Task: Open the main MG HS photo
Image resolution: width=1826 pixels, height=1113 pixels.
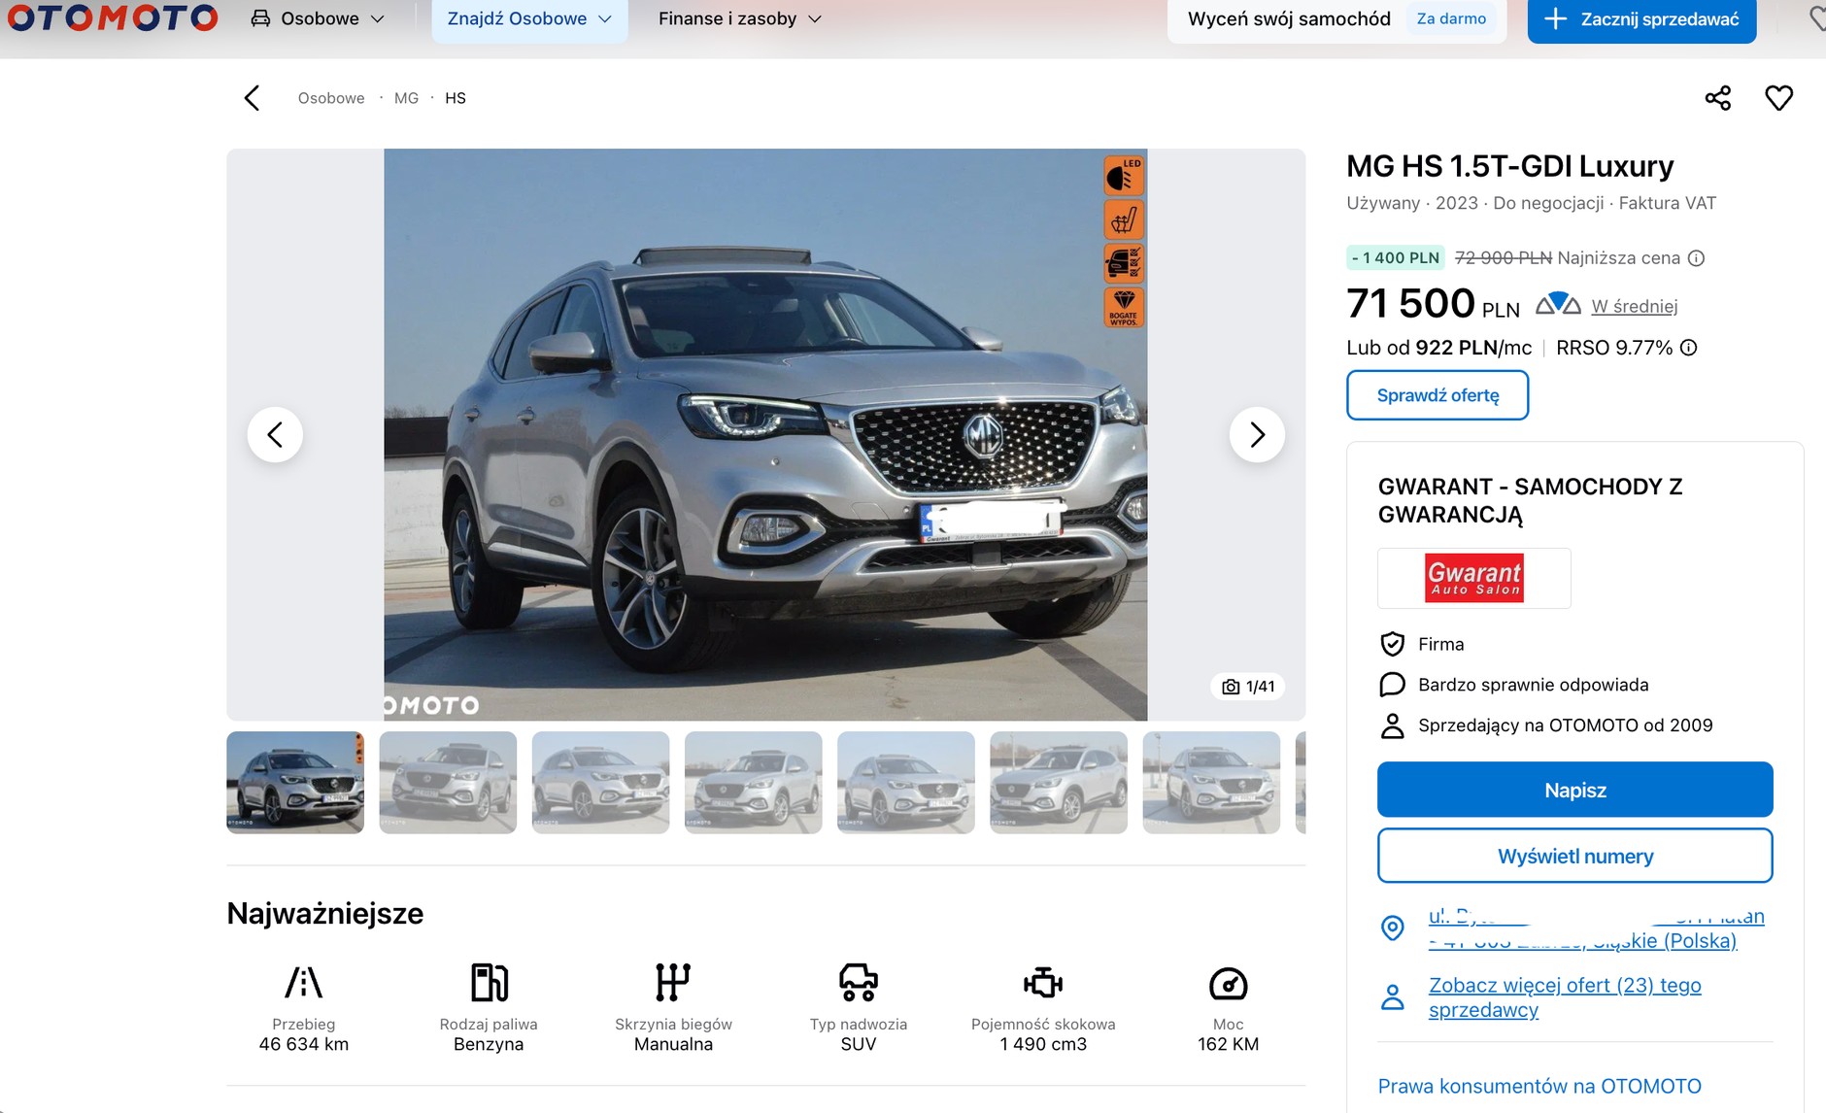Action: [765, 434]
